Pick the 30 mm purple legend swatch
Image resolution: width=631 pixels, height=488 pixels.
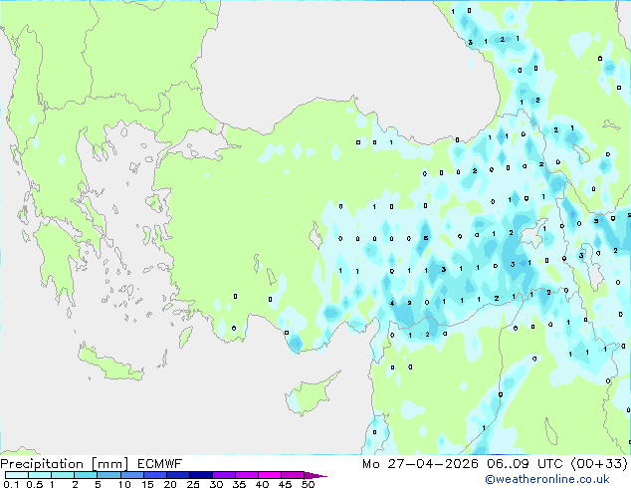point(223,475)
